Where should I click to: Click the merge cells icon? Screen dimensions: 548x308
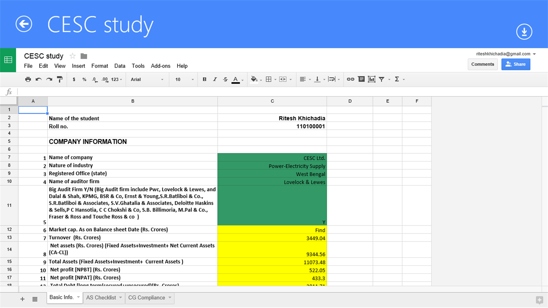tap(283, 79)
